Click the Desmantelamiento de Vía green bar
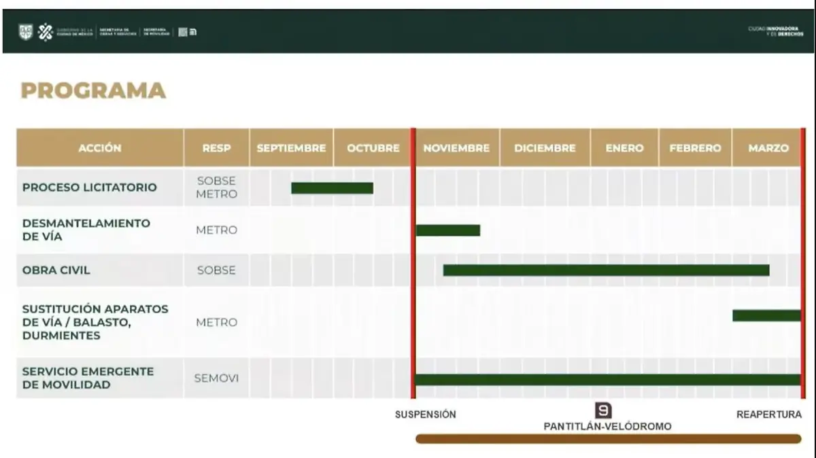 coord(448,230)
